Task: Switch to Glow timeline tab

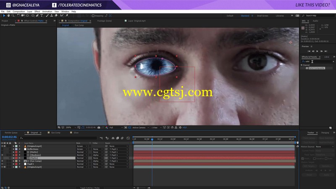Action: (x=76, y=133)
